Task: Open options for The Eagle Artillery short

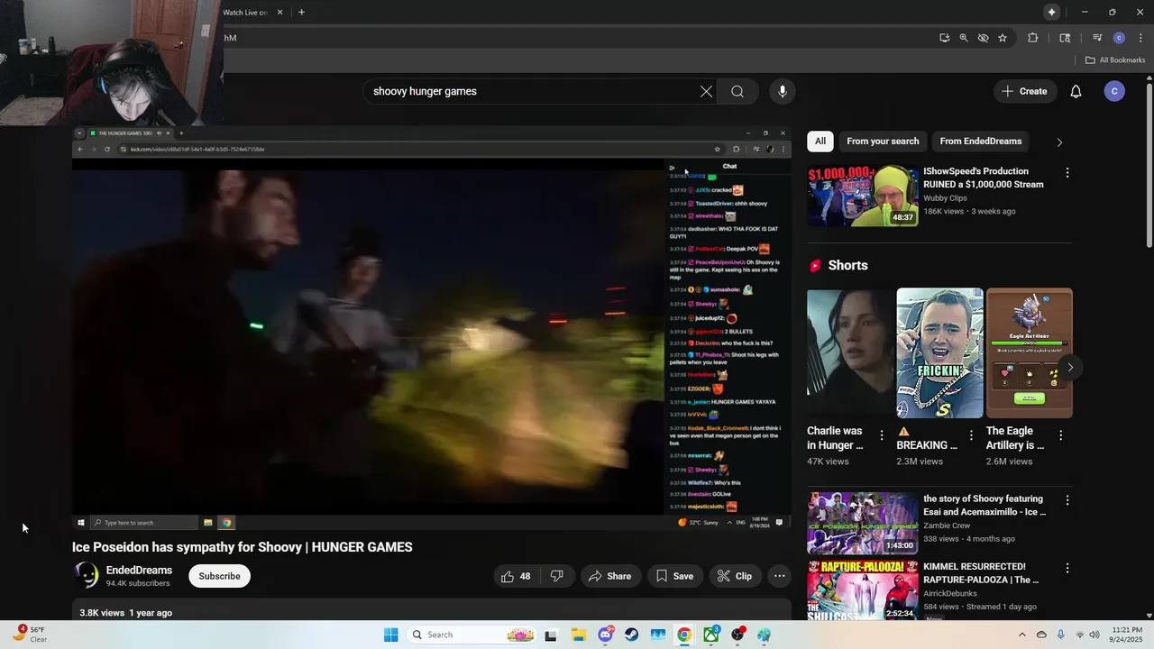Action: (x=1061, y=435)
